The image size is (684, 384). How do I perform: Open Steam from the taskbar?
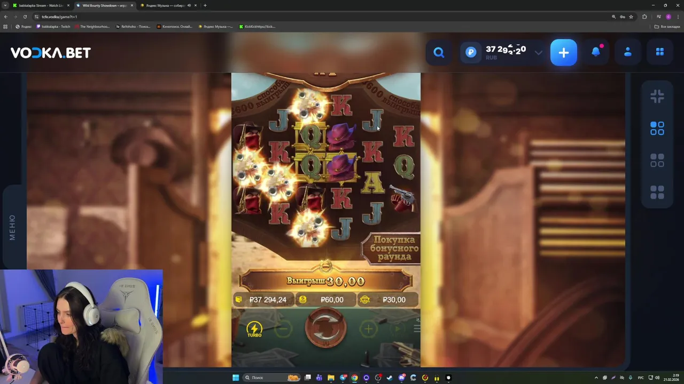click(390, 378)
